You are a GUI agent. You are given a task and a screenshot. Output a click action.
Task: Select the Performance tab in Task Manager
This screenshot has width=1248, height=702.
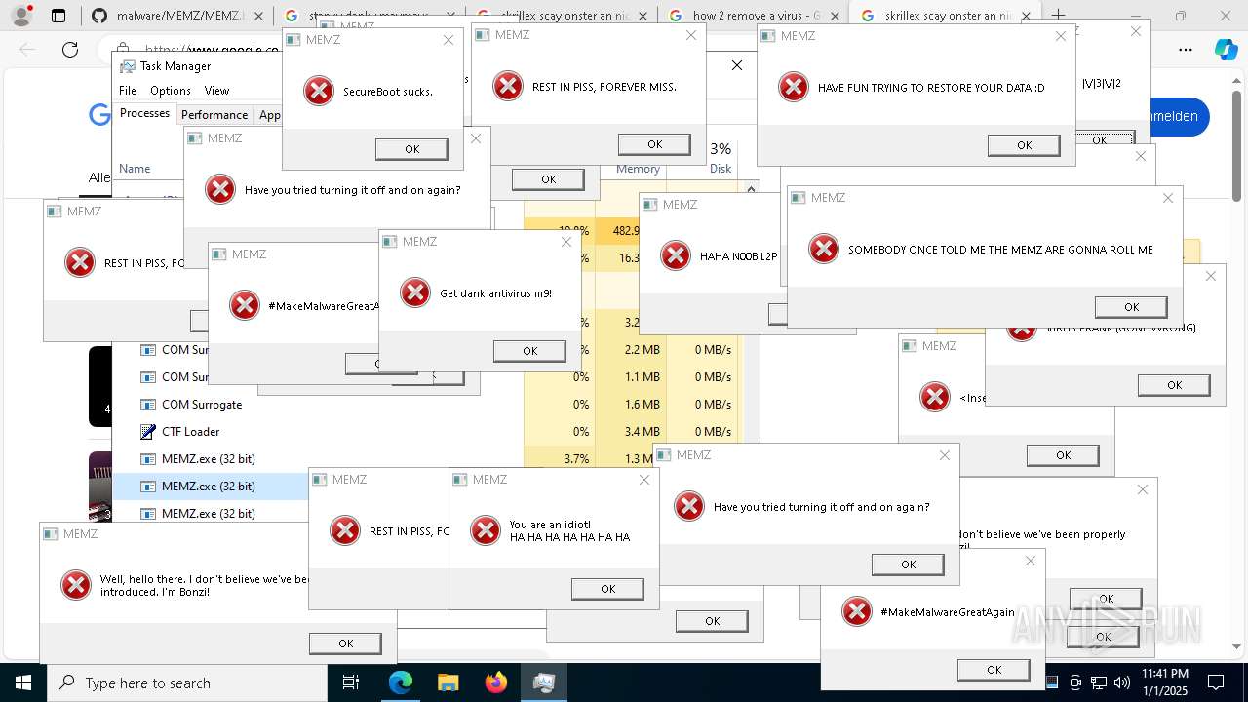tap(214, 114)
